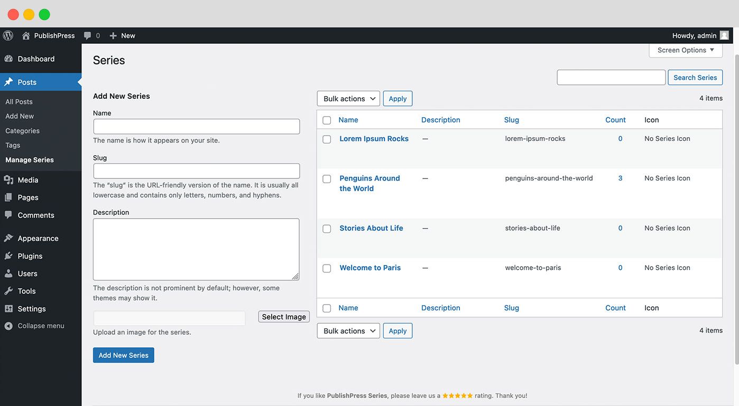
Task: Select the Pages icon in the sidebar
Action: 9,197
